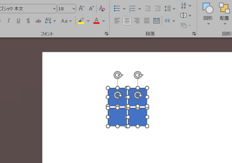This screenshot has height=163, width=232.
Task: Open the font size dropdown
Action: tap(73, 8)
